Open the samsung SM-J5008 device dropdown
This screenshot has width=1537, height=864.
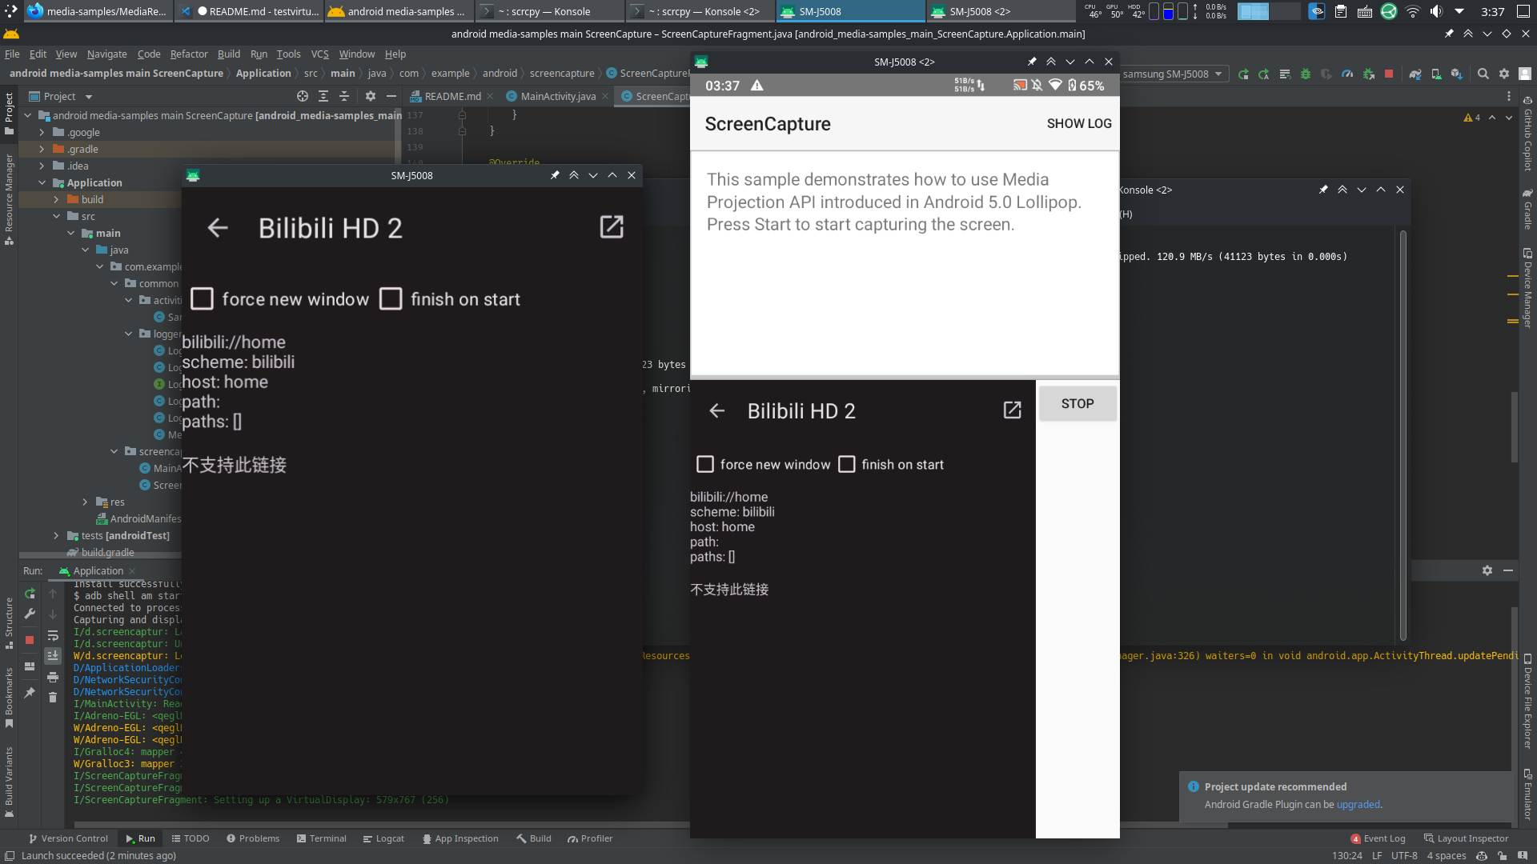coord(1172,74)
